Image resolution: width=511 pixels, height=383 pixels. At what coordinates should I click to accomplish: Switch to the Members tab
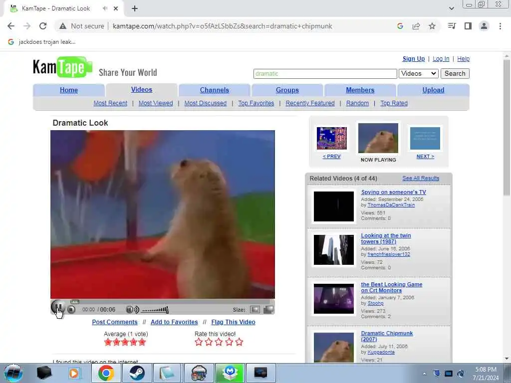(x=360, y=90)
